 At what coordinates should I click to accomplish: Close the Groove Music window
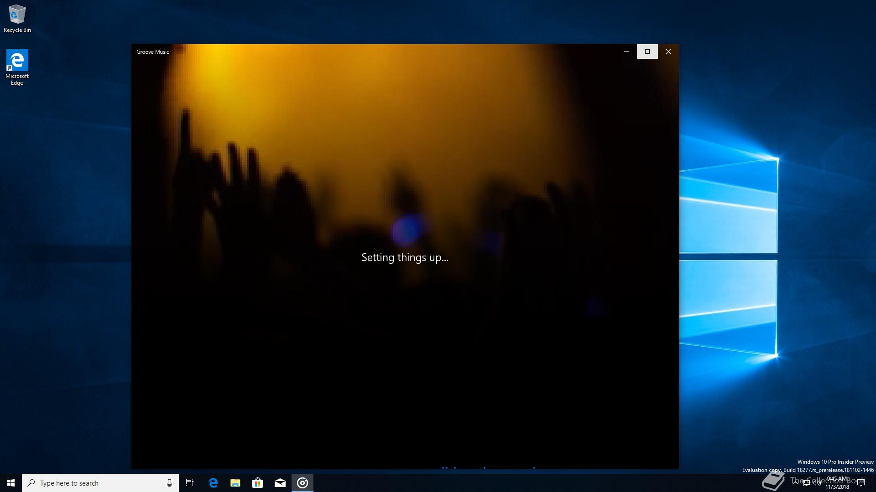coord(668,51)
